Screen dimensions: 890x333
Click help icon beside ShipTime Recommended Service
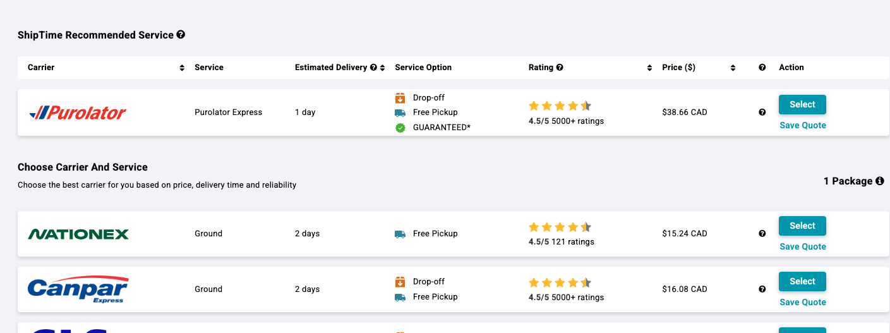click(x=181, y=35)
